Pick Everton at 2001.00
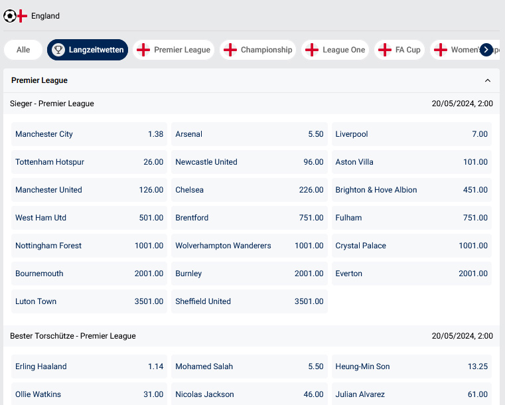Image resolution: width=505 pixels, height=405 pixels. (411, 274)
